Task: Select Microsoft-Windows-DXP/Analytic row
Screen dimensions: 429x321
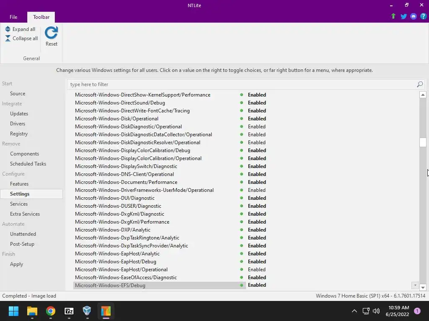Action: point(112,230)
